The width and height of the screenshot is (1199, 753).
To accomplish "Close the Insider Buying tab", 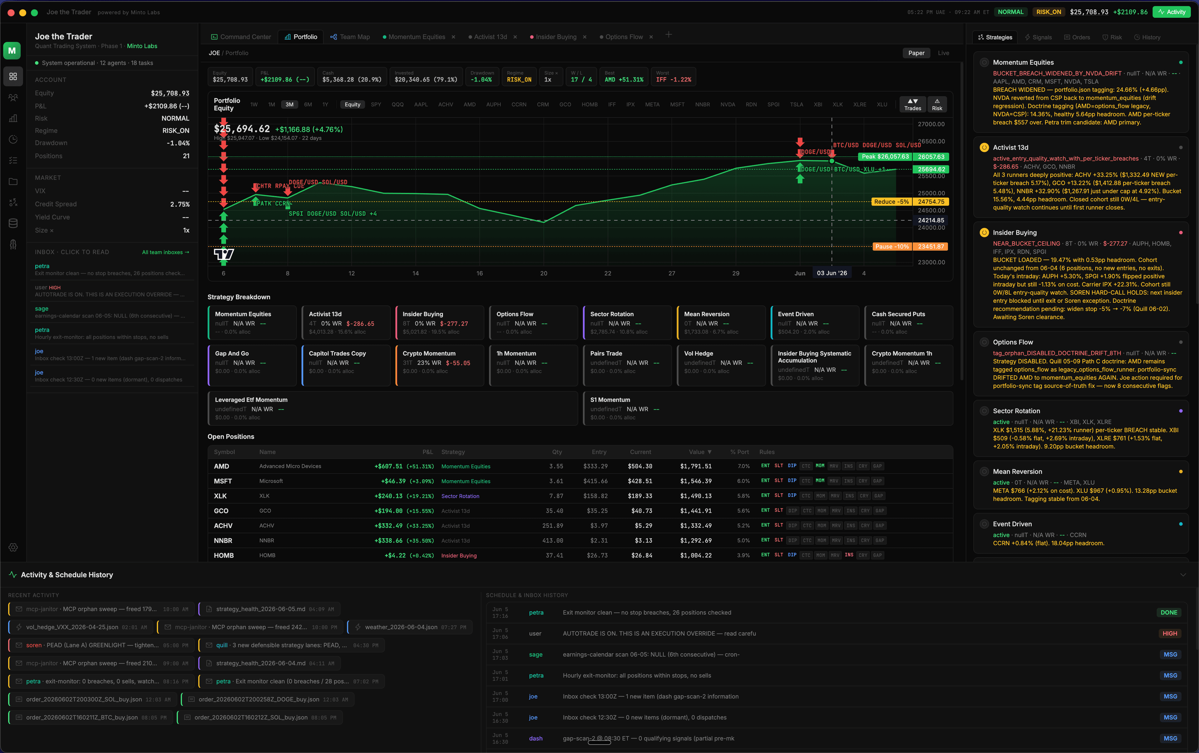I will pyautogui.click(x=585, y=37).
